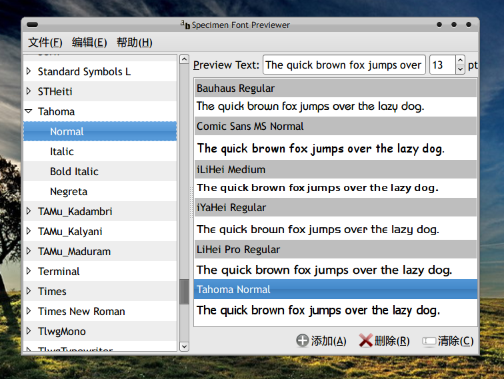
Task: Open the 编辑(E) menu
Action: tap(89, 43)
